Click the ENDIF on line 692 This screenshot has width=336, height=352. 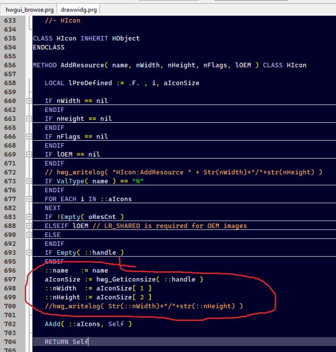pyautogui.click(x=55, y=244)
